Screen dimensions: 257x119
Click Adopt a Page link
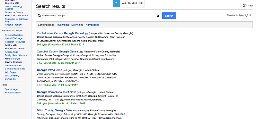pyautogui.click(x=12, y=52)
